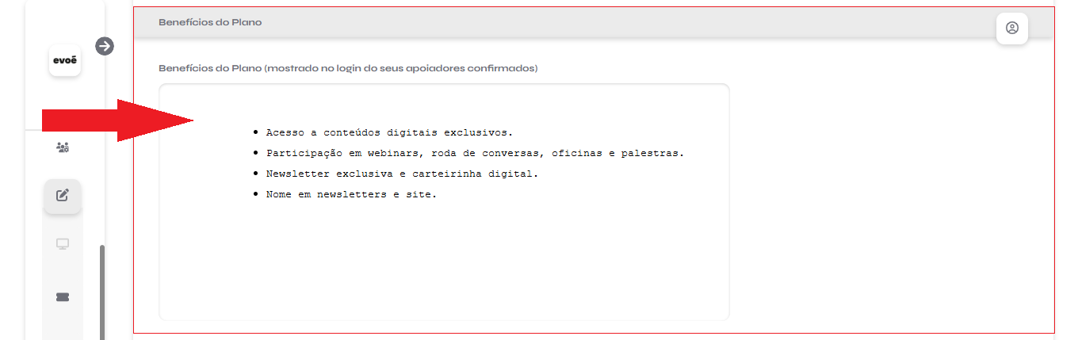Place cursor in 'Newsletter exclusiva e carteirinha digital' line
The width and height of the screenshot is (1078, 340).
pyautogui.click(x=402, y=174)
